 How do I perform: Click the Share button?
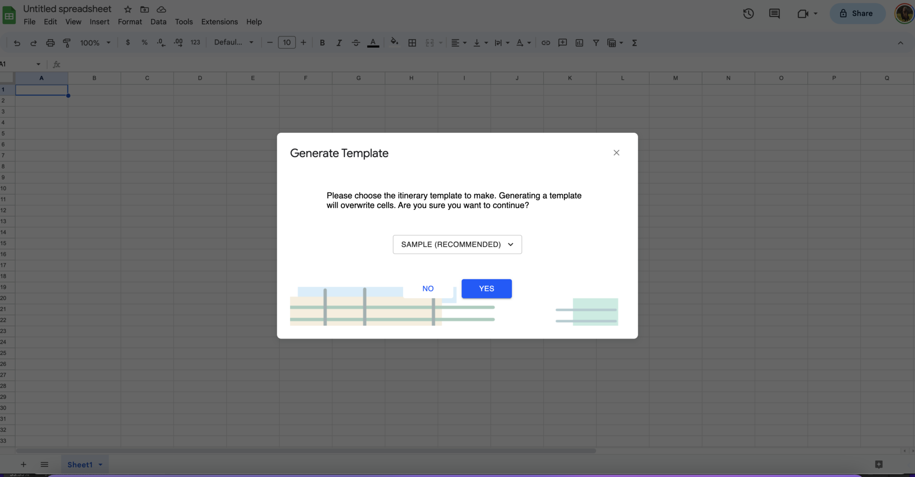(857, 13)
